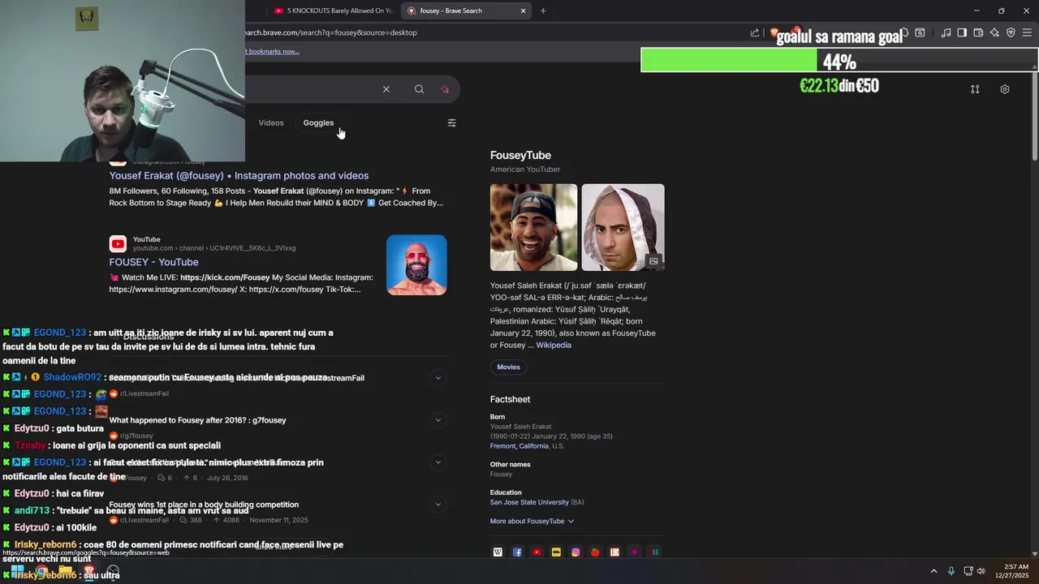Image resolution: width=1039 pixels, height=584 pixels.
Task: Open the search filters icon
Action: [x=451, y=123]
